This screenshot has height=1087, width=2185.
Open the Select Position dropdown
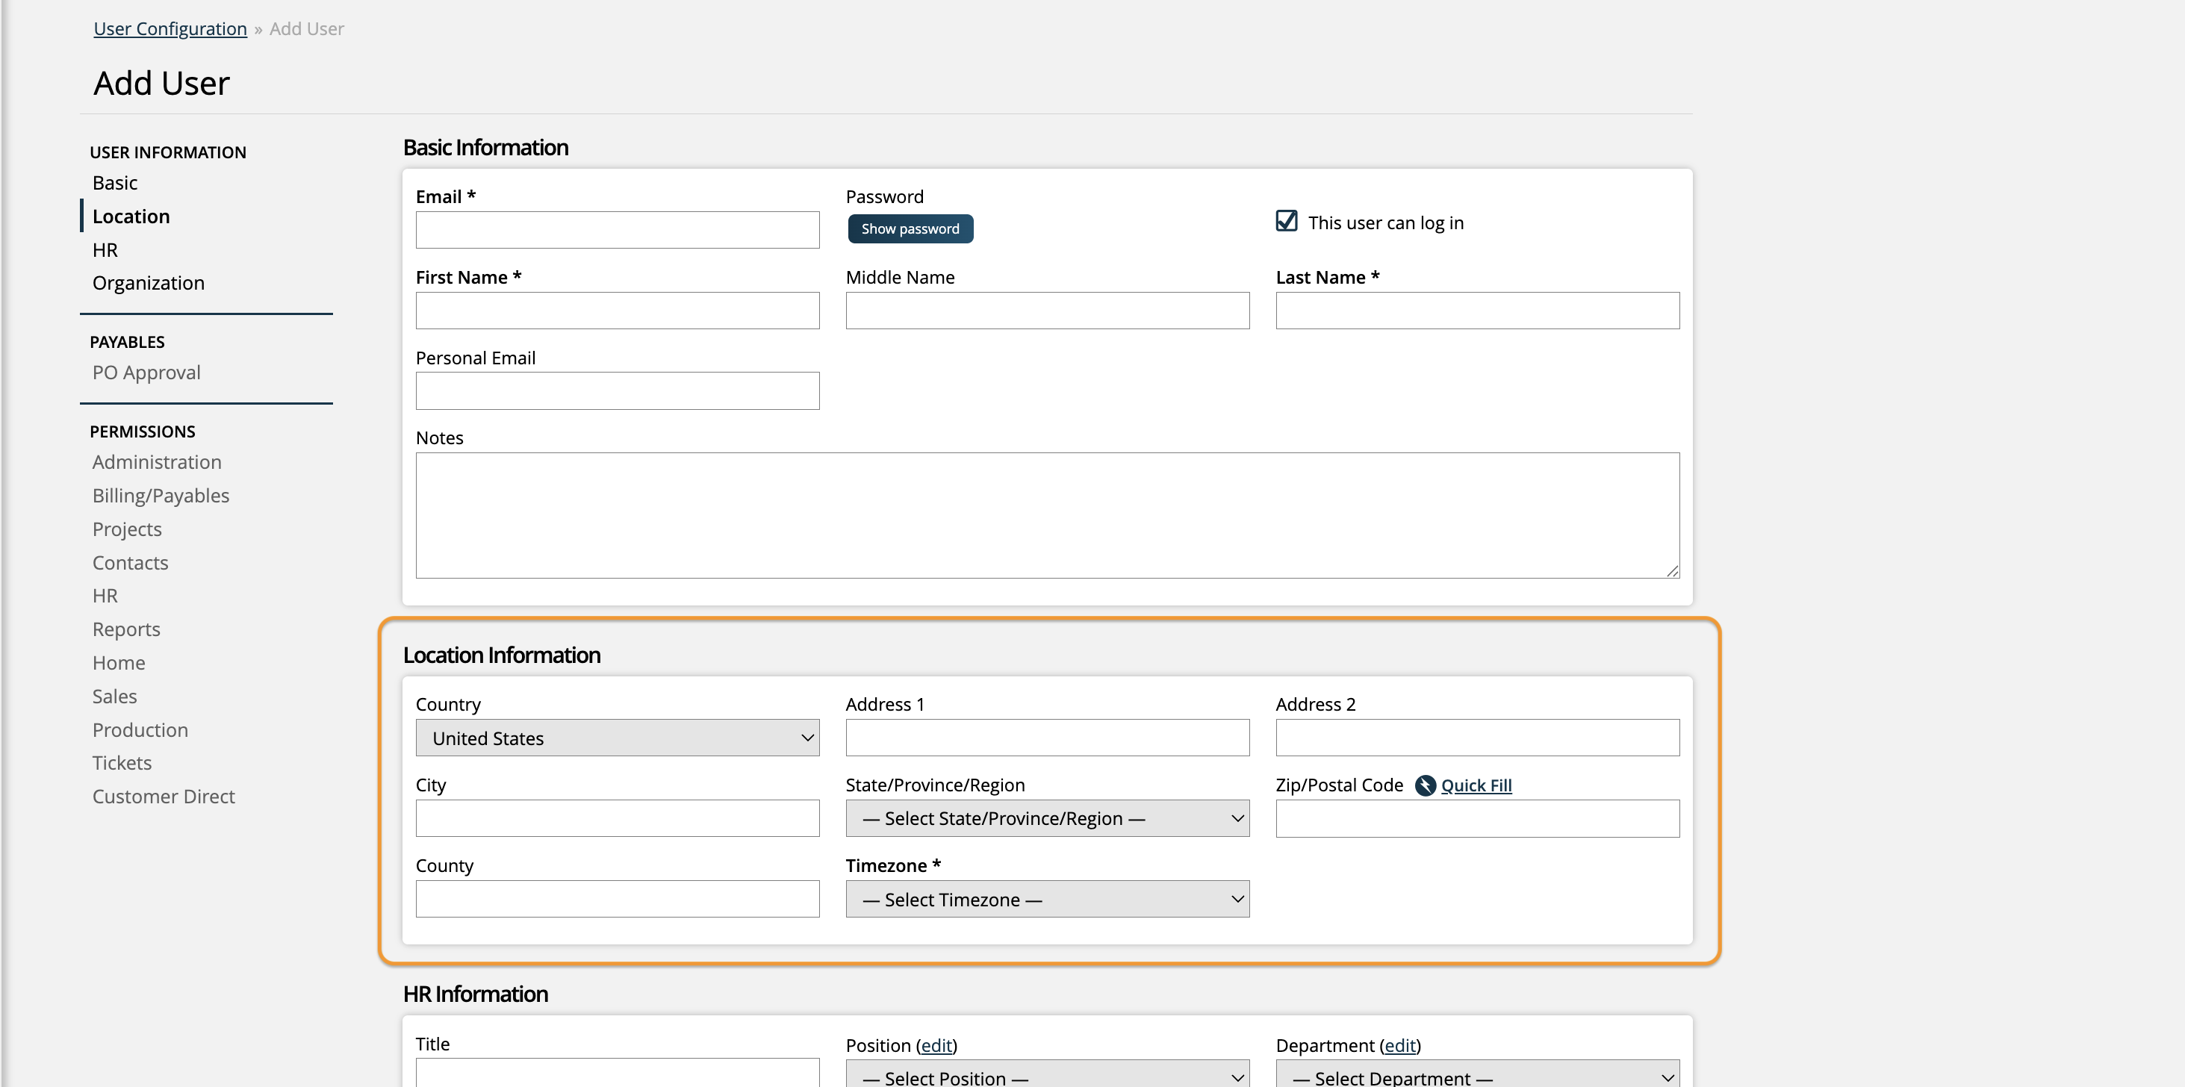pyautogui.click(x=1047, y=1076)
